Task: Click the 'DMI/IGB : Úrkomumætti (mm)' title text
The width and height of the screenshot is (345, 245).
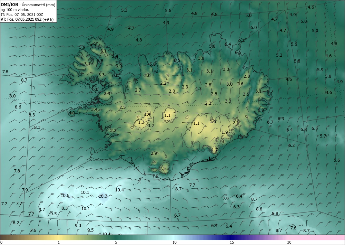Action: 28,5
